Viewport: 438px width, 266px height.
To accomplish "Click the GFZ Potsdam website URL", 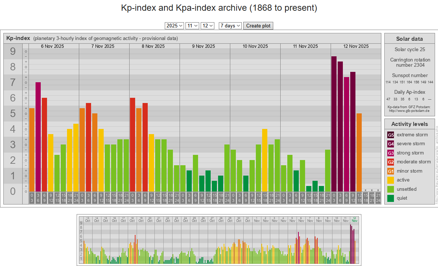I will tap(409, 110).
